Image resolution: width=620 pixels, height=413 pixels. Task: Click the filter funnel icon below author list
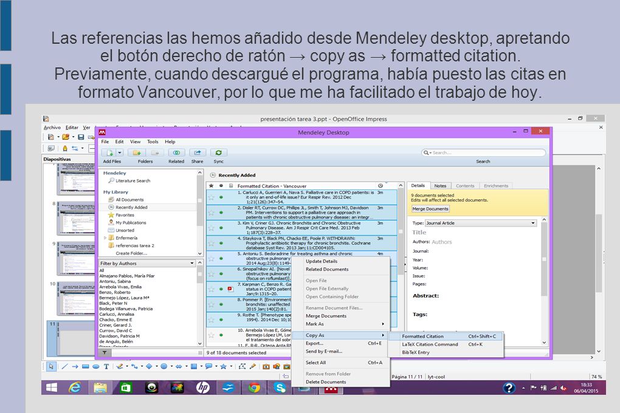(105, 352)
